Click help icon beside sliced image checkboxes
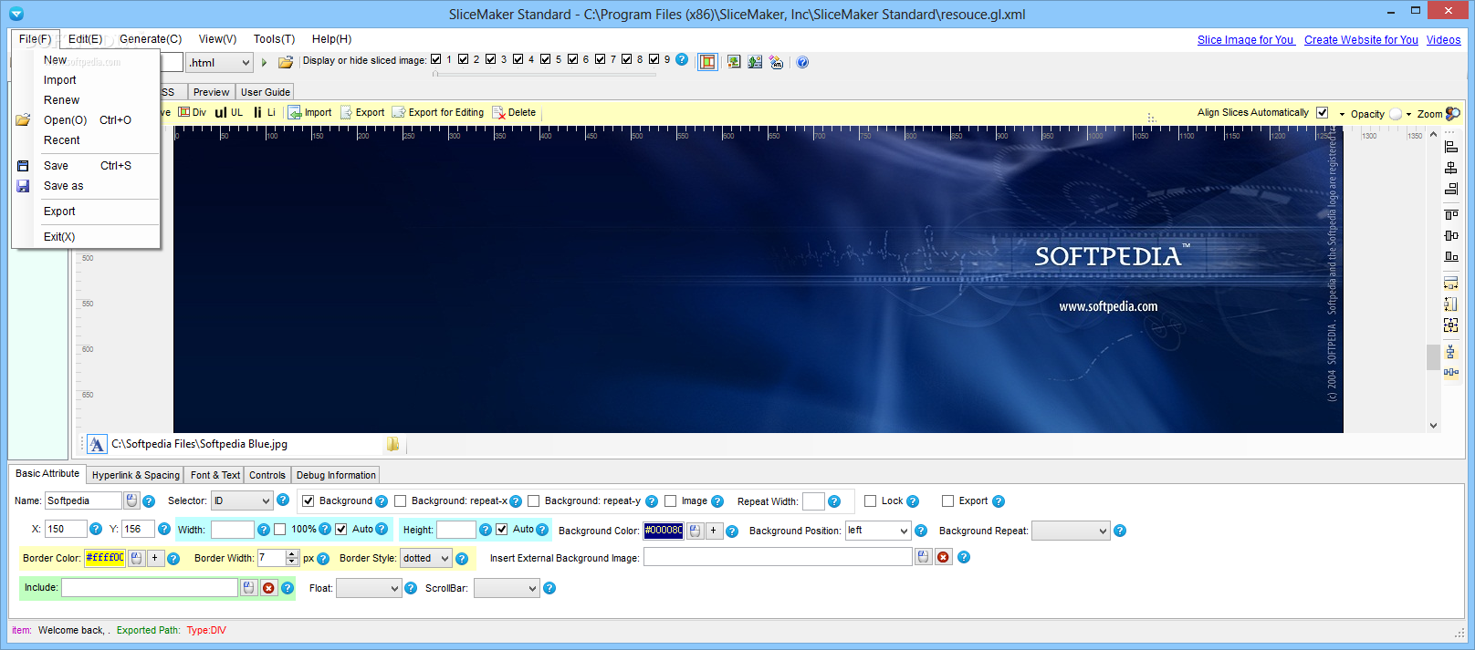The height and width of the screenshot is (650, 1475). pyautogui.click(x=682, y=59)
